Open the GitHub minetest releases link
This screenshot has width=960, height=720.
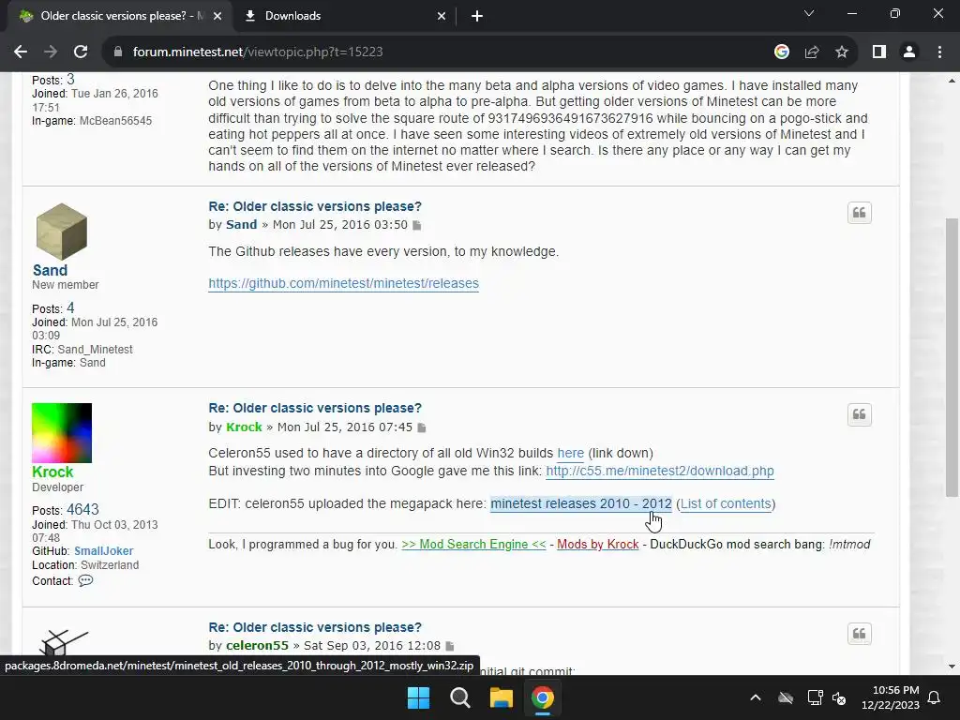click(x=343, y=283)
